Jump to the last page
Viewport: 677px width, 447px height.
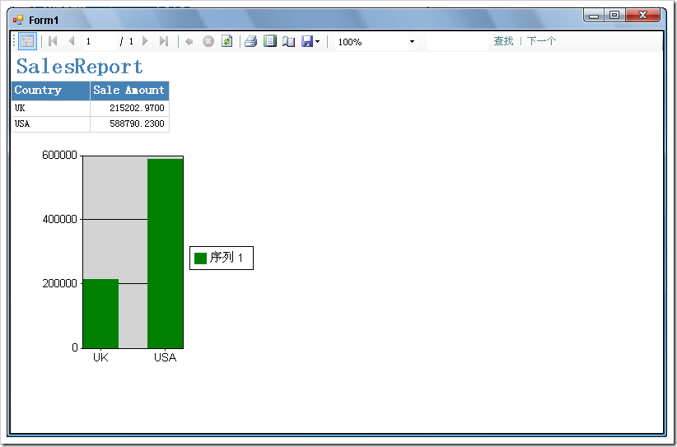click(164, 41)
